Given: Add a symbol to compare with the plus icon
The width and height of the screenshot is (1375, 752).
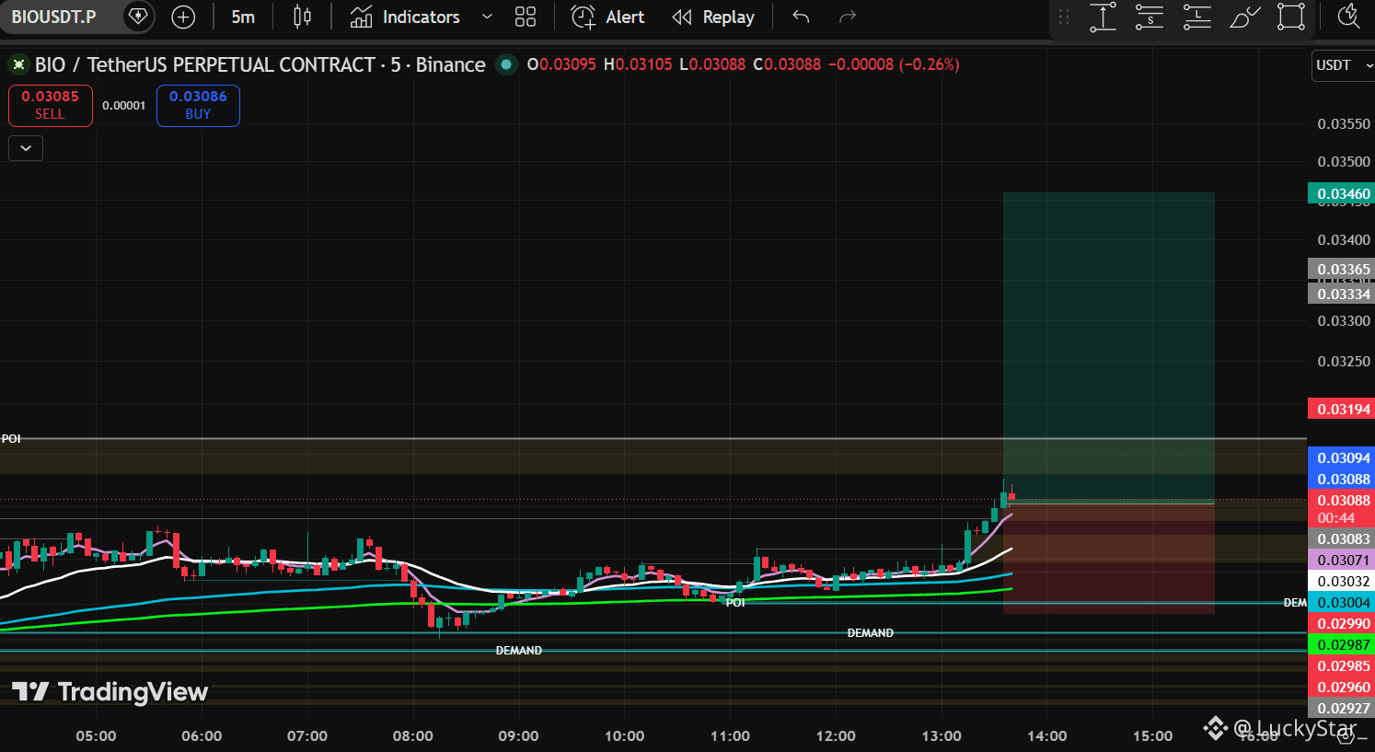Looking at the screenshot, I should pyautogui.click(x=184, y=17).
